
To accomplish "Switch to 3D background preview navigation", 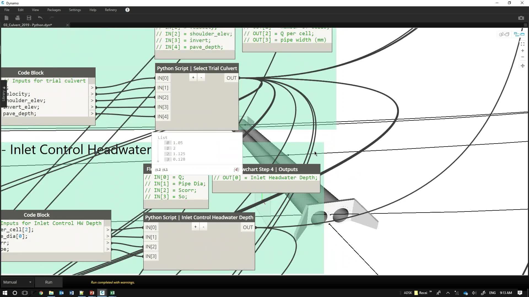I will click(504, 34).
